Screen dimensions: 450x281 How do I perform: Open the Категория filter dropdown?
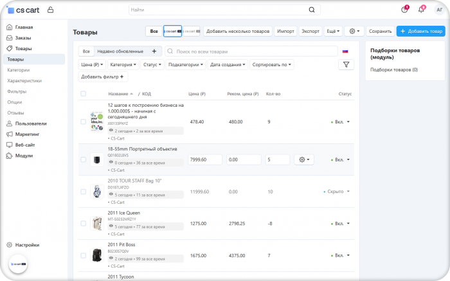[x=123, y=64]
